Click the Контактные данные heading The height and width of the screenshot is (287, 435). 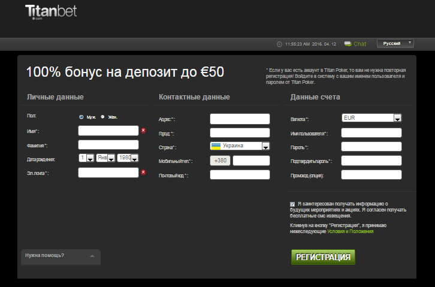click(194, 97)
